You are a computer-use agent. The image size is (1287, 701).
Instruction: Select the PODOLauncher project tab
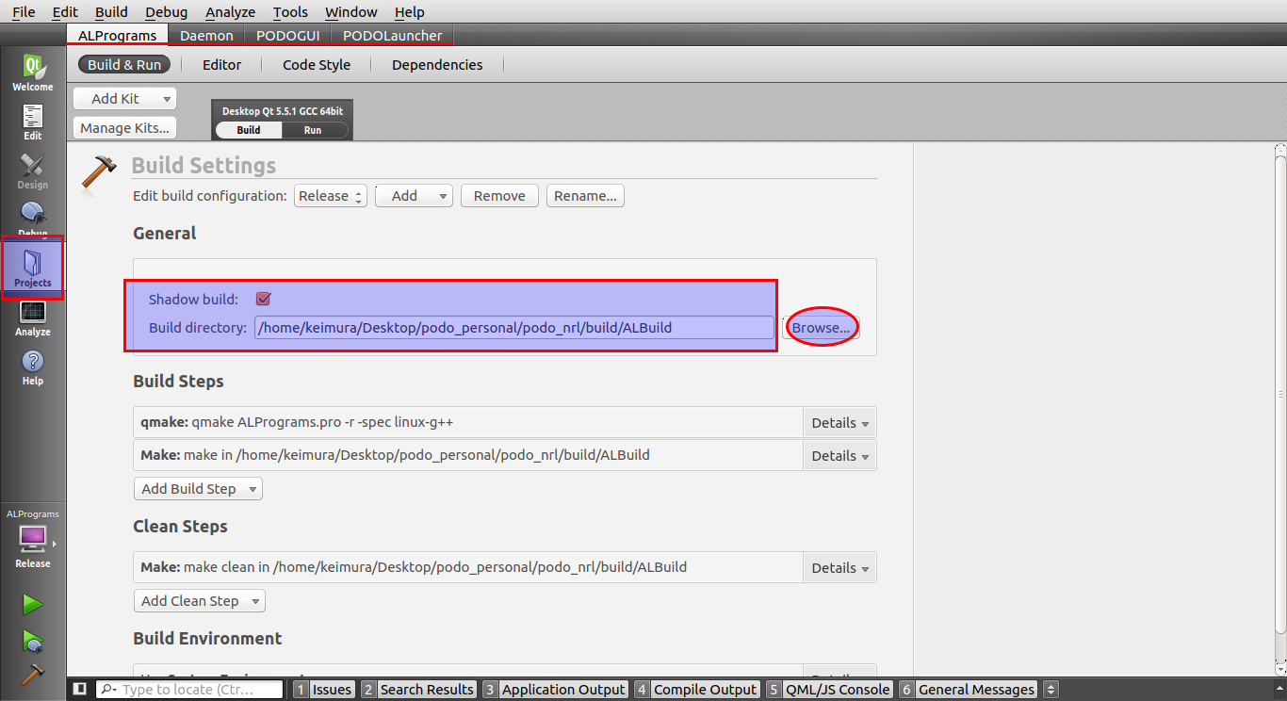click(x=392, y=35)
